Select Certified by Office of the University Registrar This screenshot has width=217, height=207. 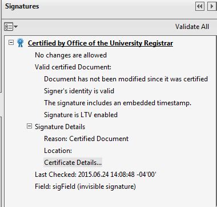(x=101, y=43)
